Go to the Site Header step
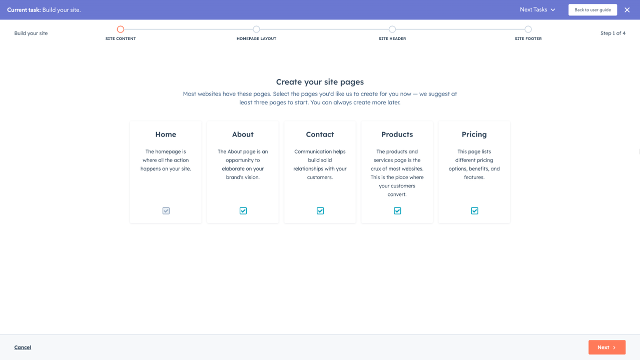Viewport: 640px width, 360px height. click(x=392, y=29)
